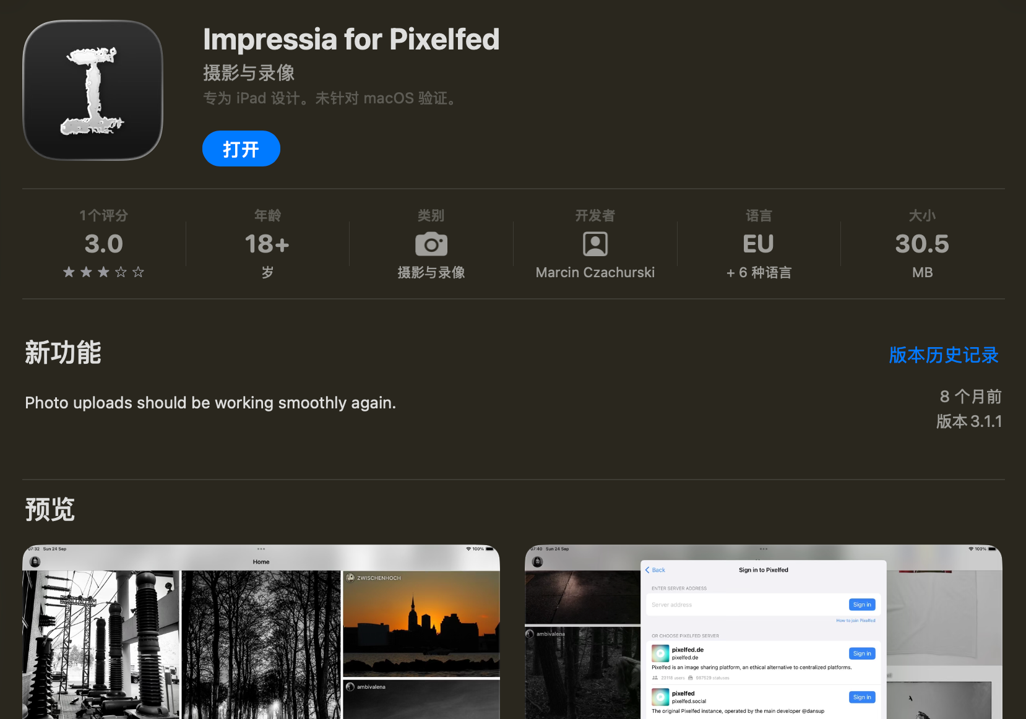Open the app with the 打开 button

pos(241,149)
